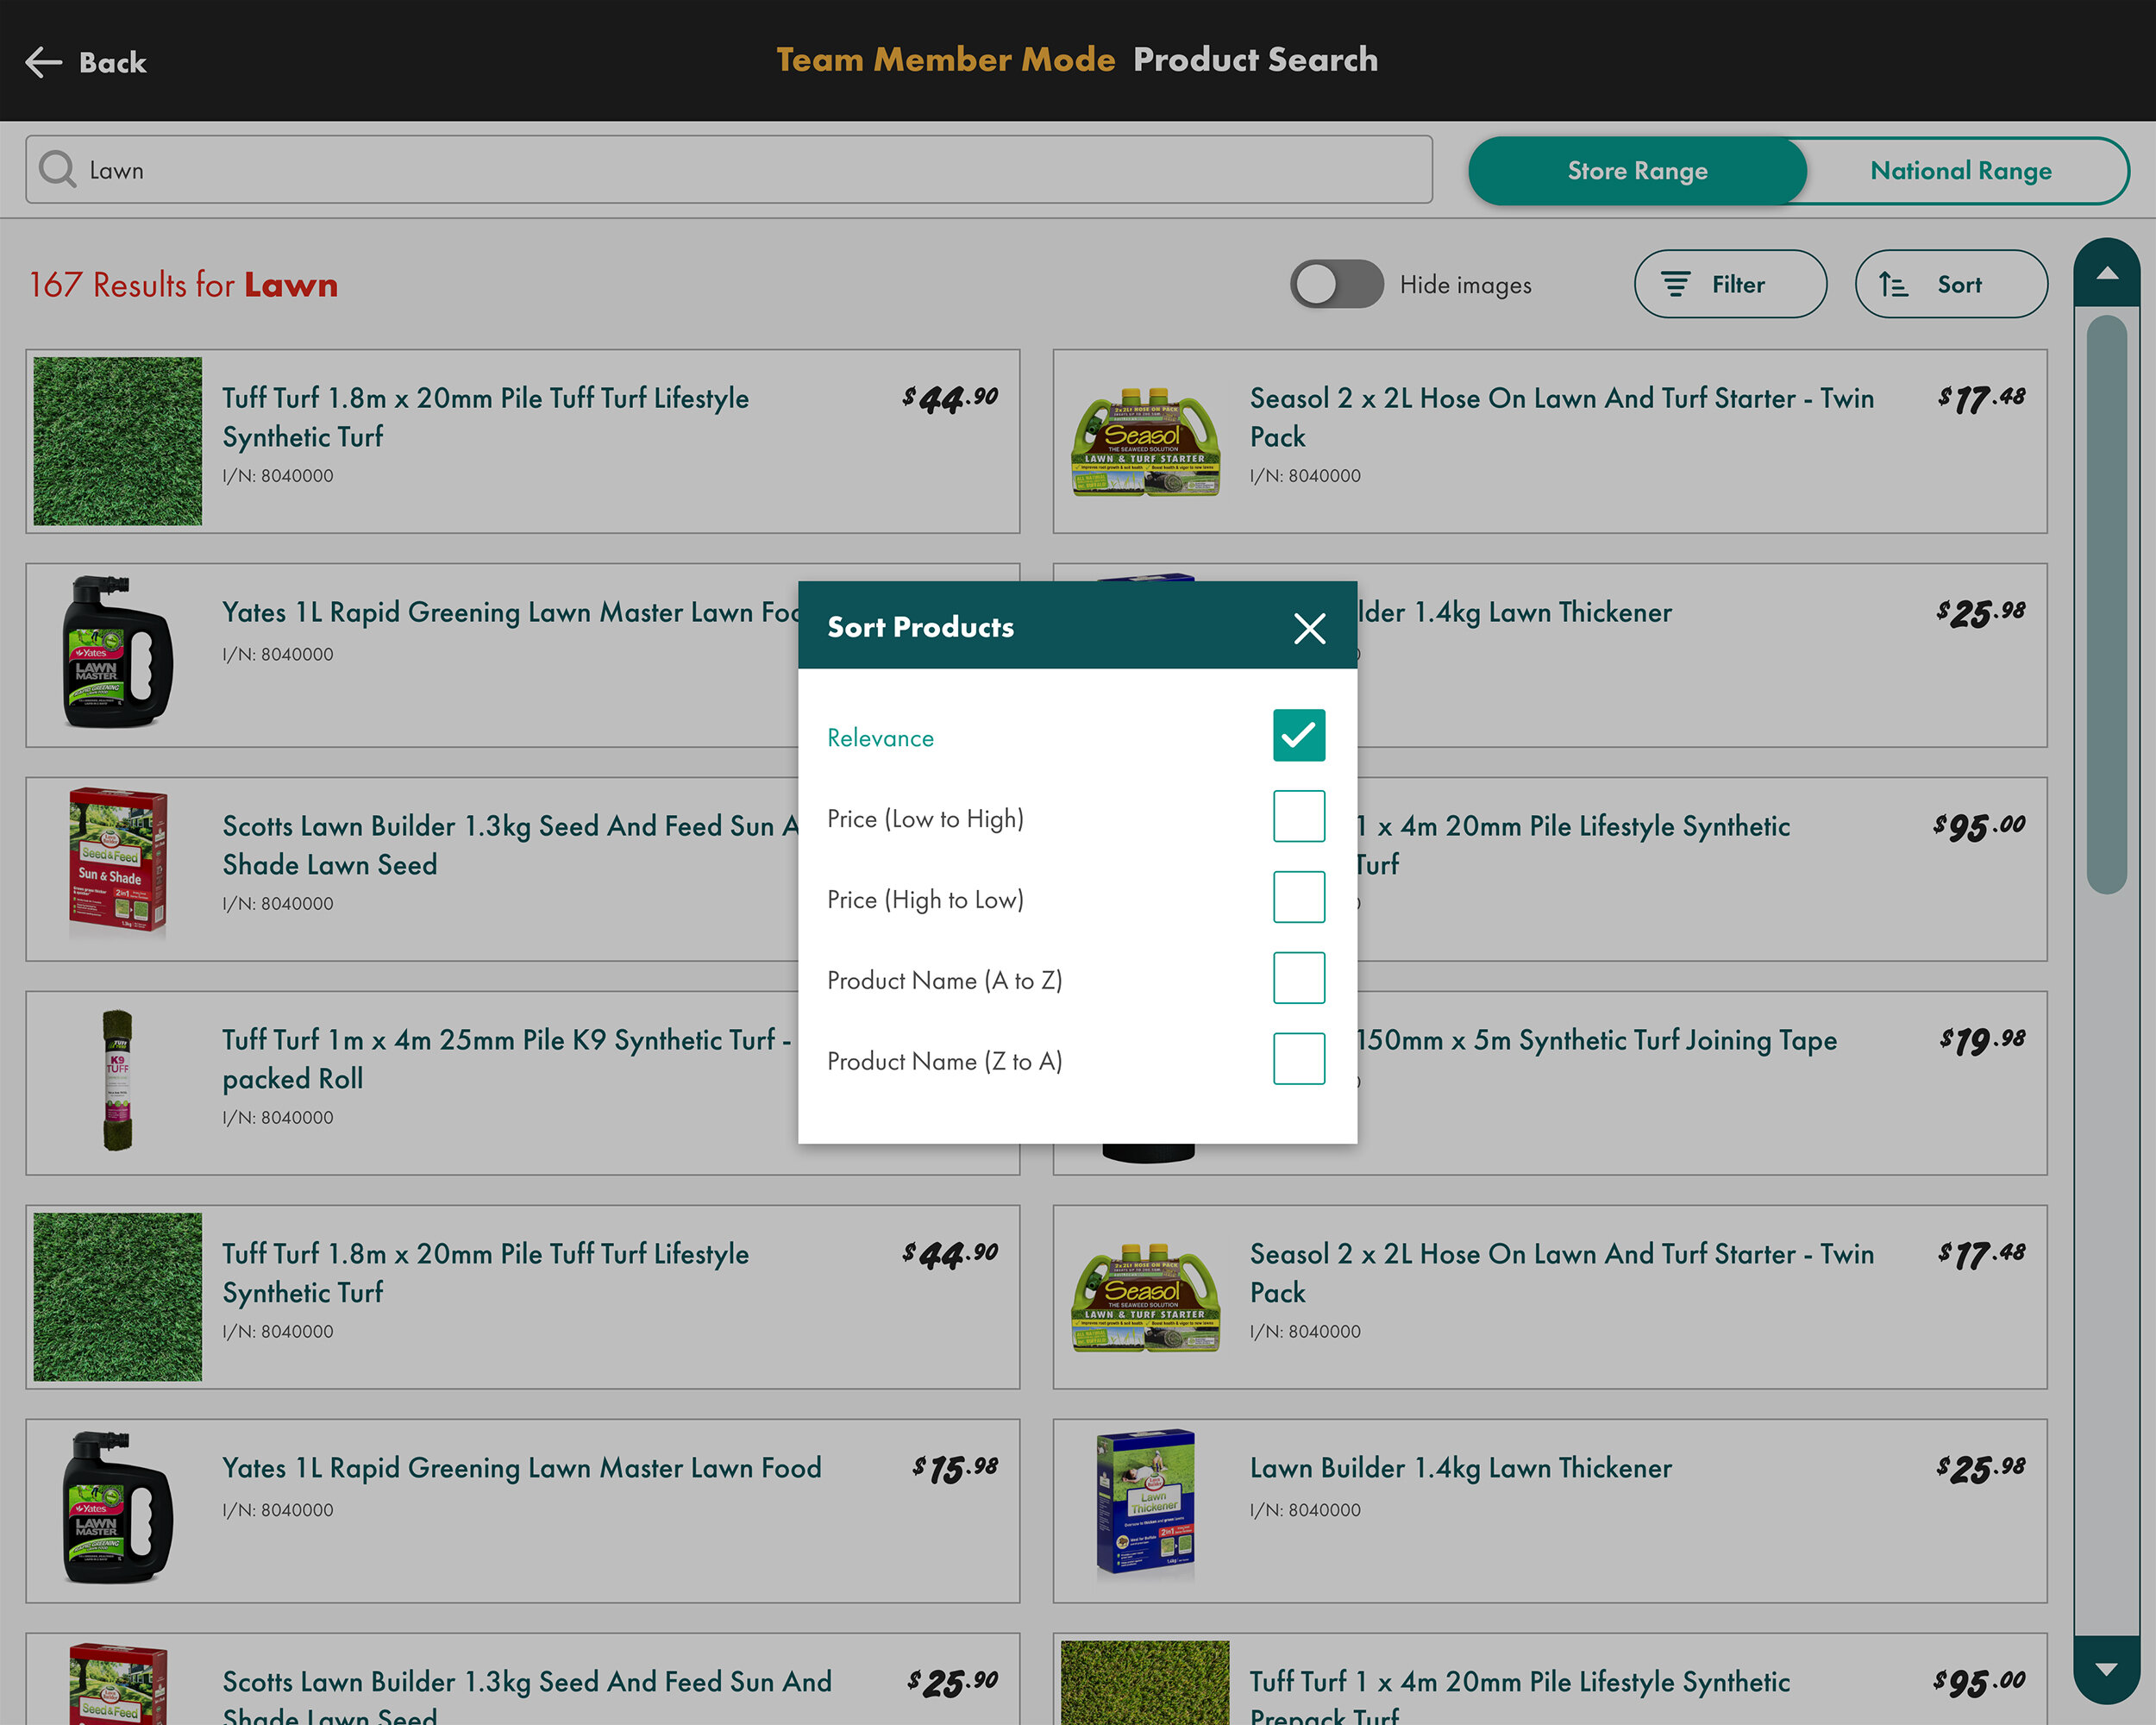2156x1725 pixels.
Task: Select the Relevance sort label
Action: (x=880, y=738)
